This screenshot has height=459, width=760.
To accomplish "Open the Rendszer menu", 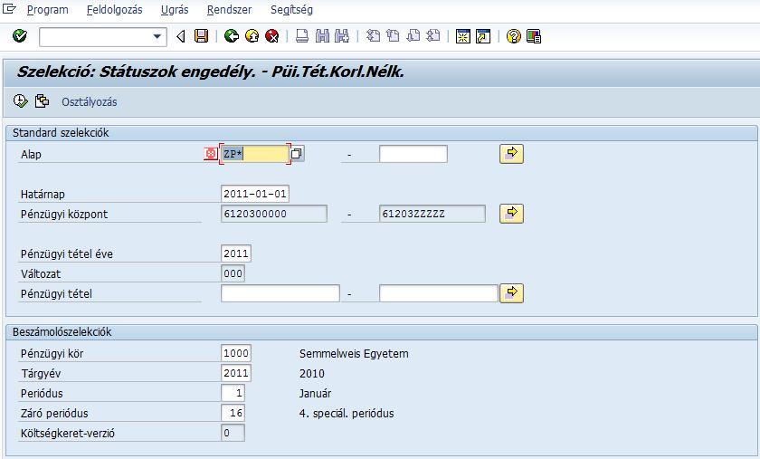I will coord(229,10).
